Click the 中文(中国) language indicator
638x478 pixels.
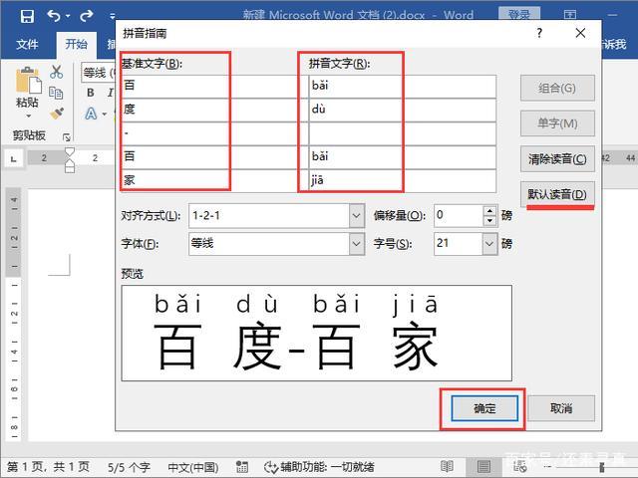click(192, 467)
